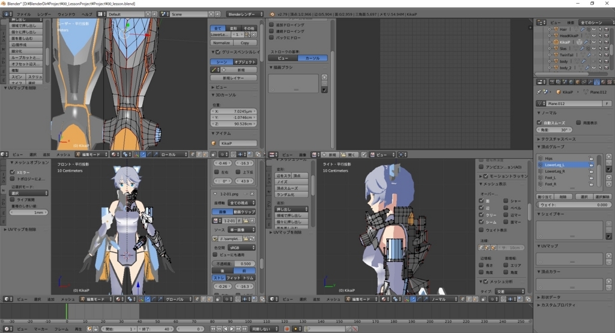Open the Texture checker properties tab
Viewport: 615px width, 333px height.
pos(610,82)
